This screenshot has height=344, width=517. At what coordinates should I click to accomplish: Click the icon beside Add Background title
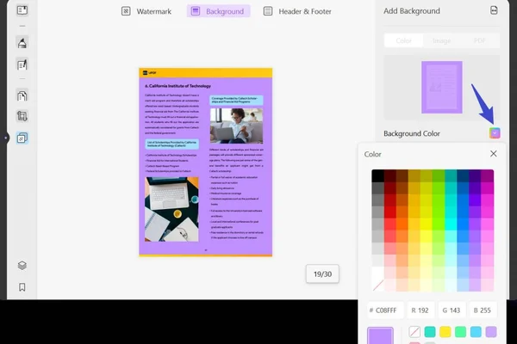(x=494, y=10)
